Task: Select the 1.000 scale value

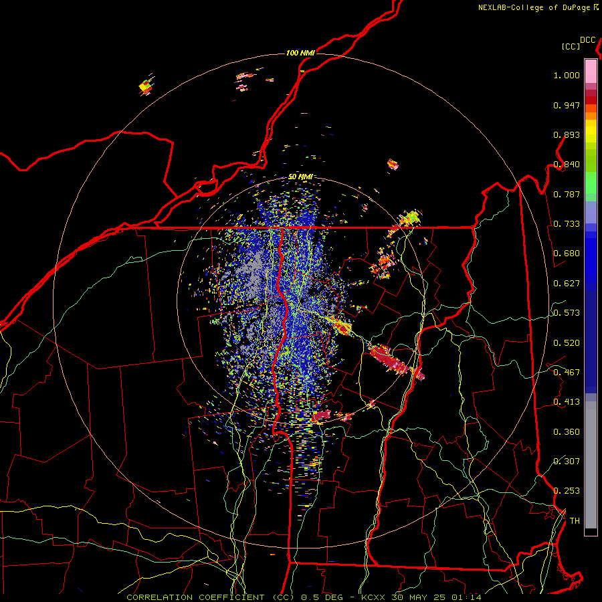Action: coord(567,75)
